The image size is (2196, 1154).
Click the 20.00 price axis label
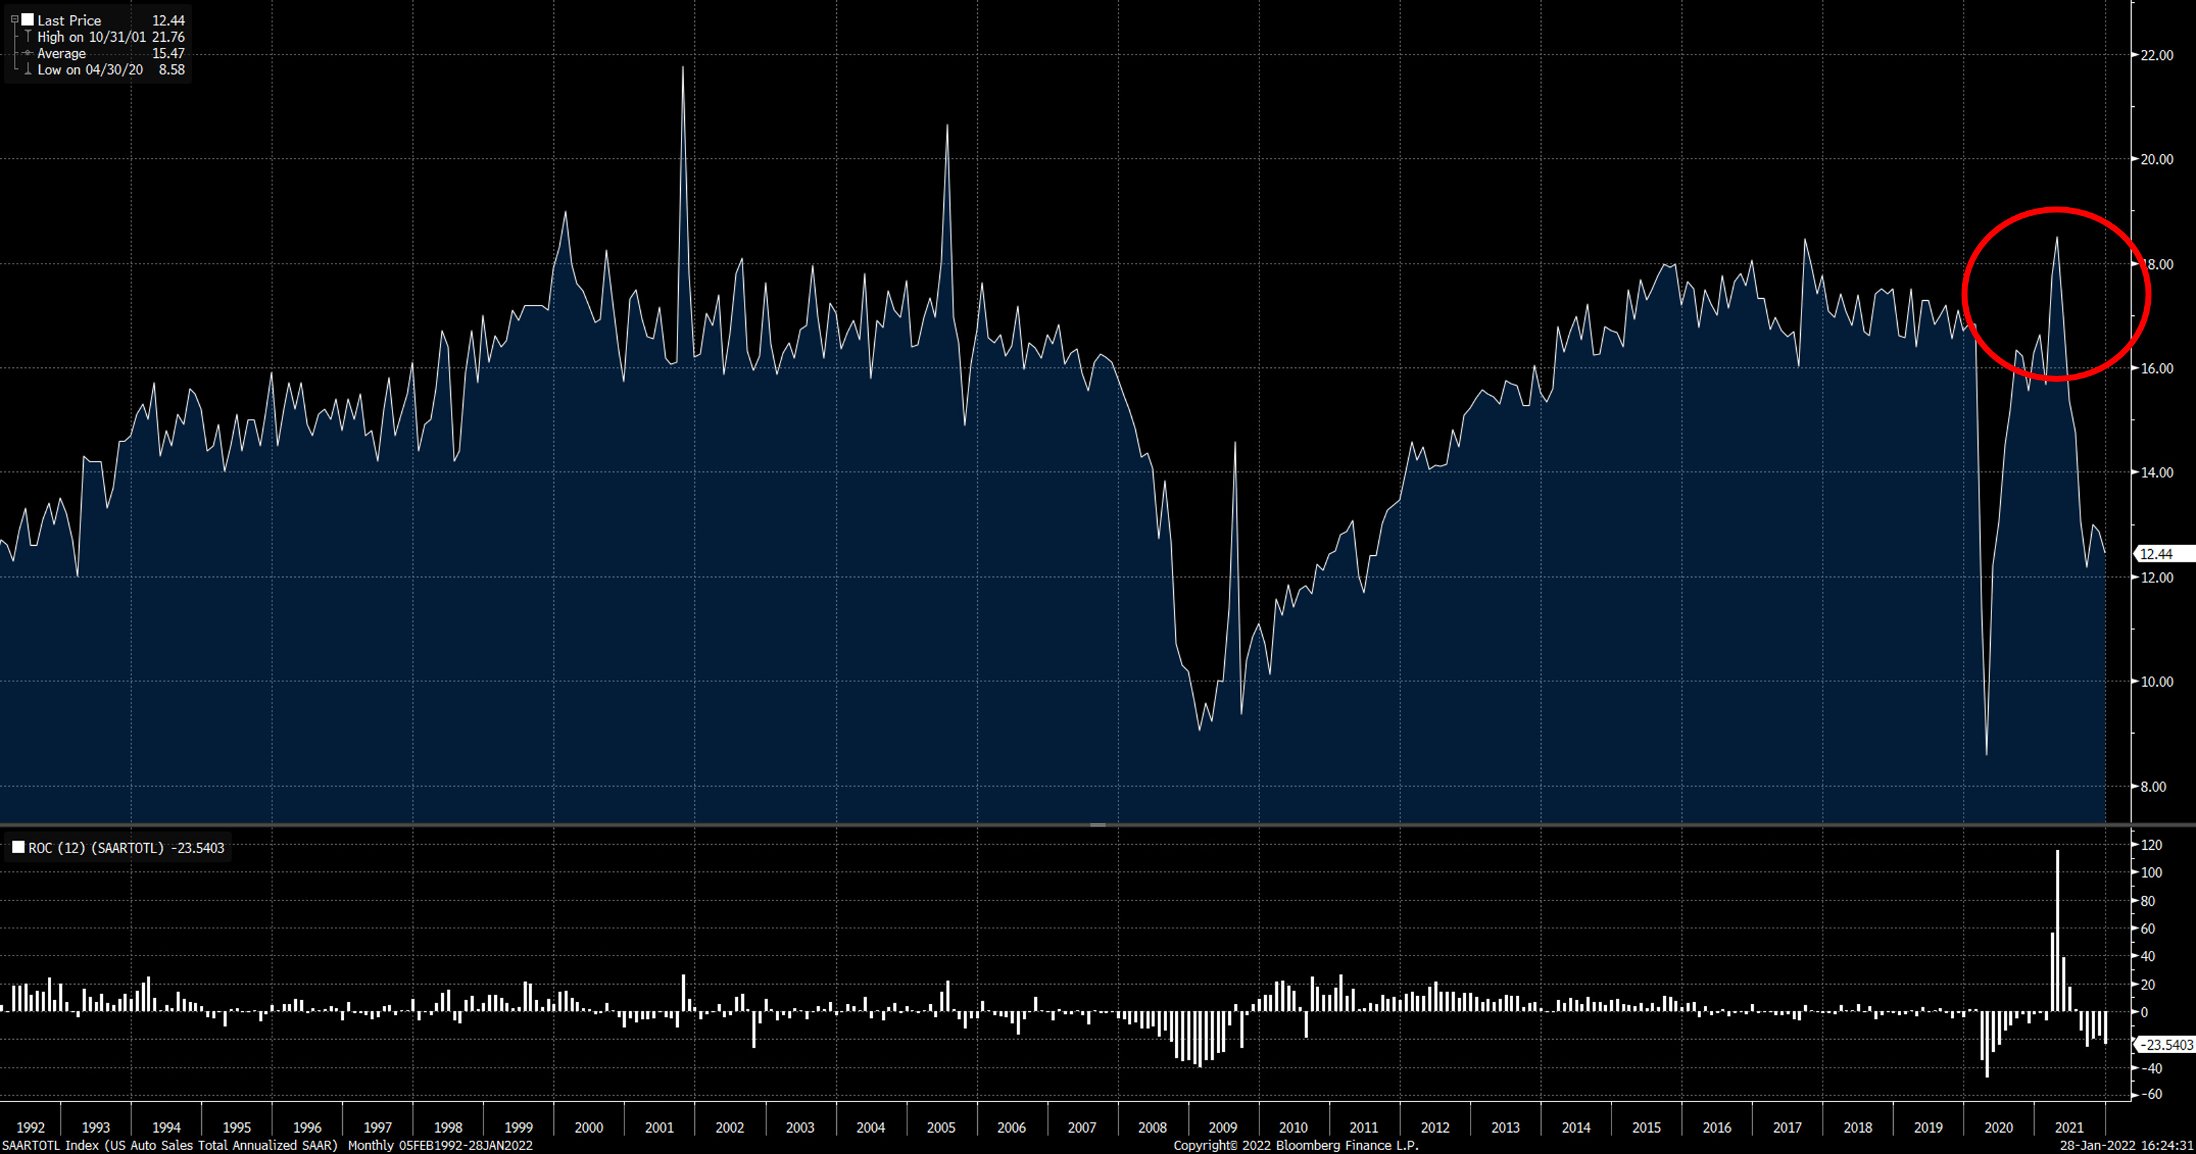click(x=2156, y=159)
